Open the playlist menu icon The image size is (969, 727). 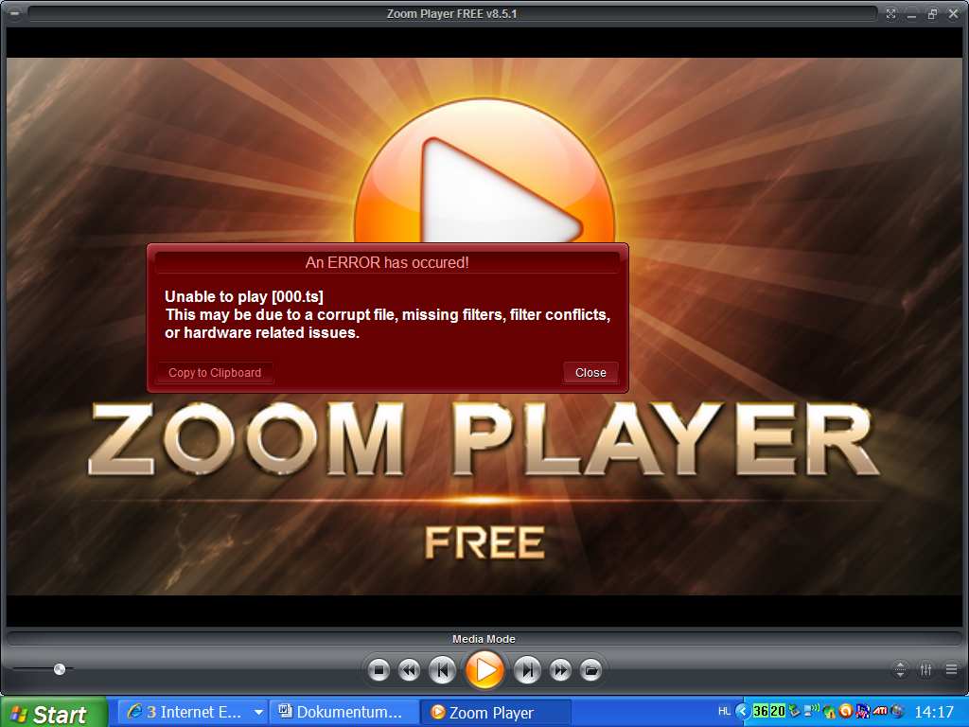click(x=951, y=669)
